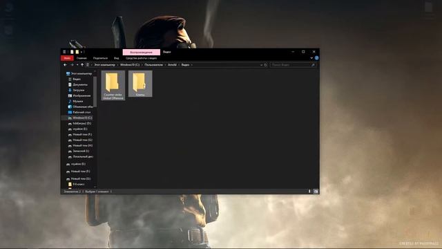Open the 9-Б класс folder in tree
Image resolution: width=442 pixels, height=249 pixels.
(77, 184)
